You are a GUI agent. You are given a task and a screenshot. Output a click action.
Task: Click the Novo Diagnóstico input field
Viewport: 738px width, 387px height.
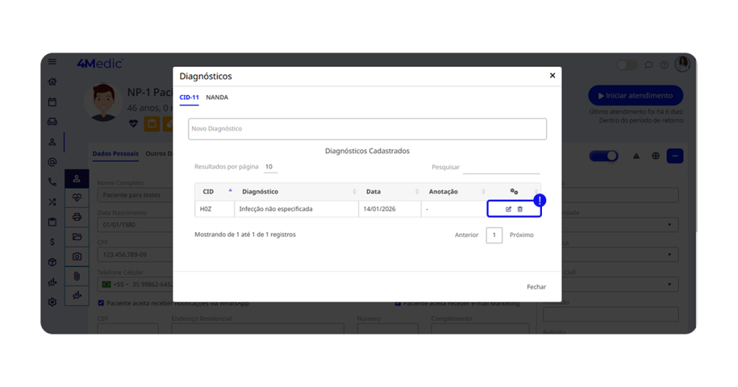(367, 129)
